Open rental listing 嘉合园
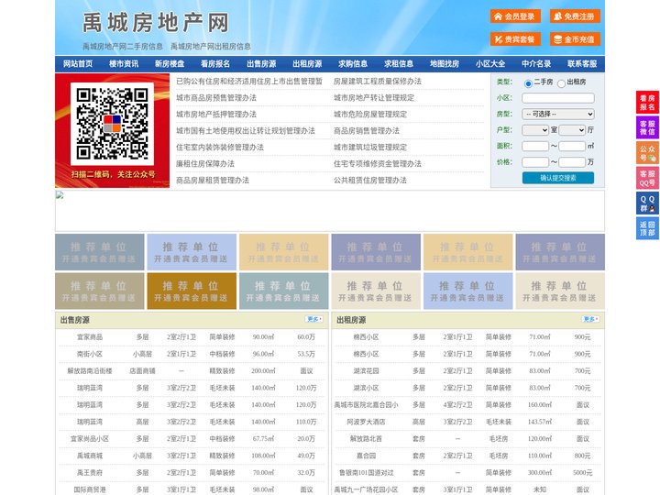This screenshot has height=495, width=660. 366,456
